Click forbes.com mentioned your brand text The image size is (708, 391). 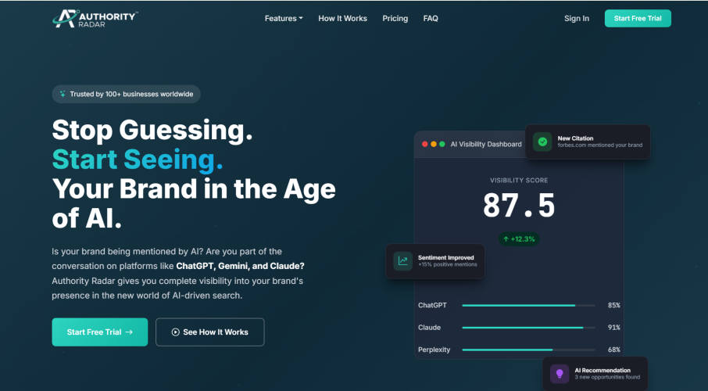point(599,145)
